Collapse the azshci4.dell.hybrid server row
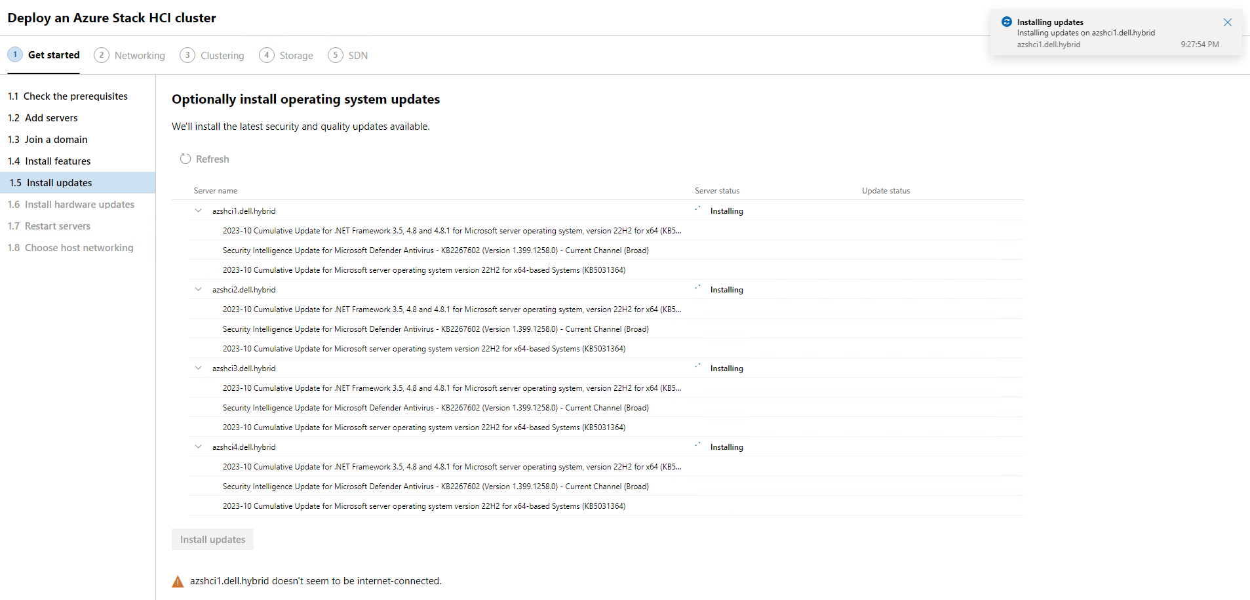This screenshot has width=1250, height=600. point(198,447)
